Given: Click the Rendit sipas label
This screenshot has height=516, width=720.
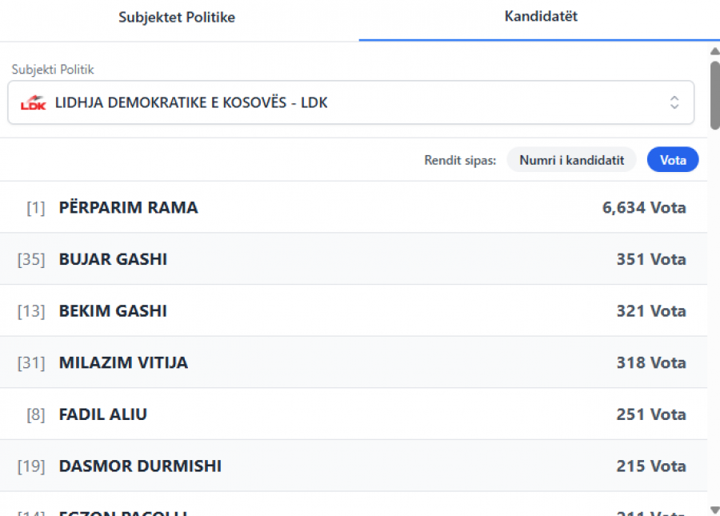Looking at the screenshot, I should coord(460,160).
